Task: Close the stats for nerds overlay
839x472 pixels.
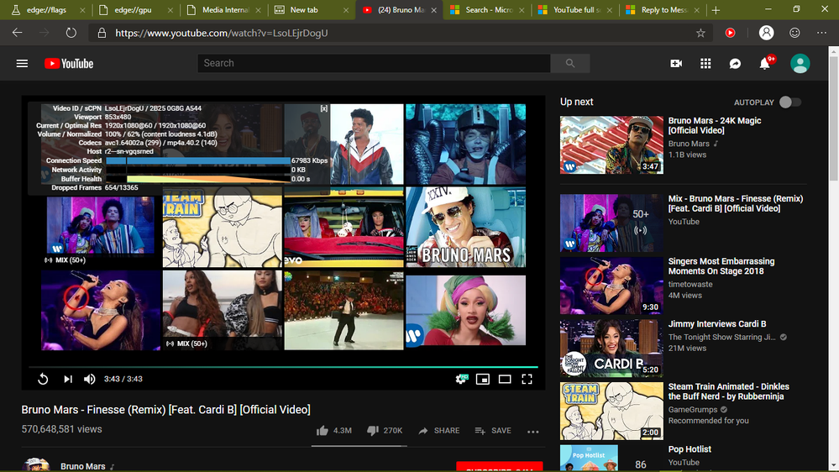Action: (x=323, y=108)
